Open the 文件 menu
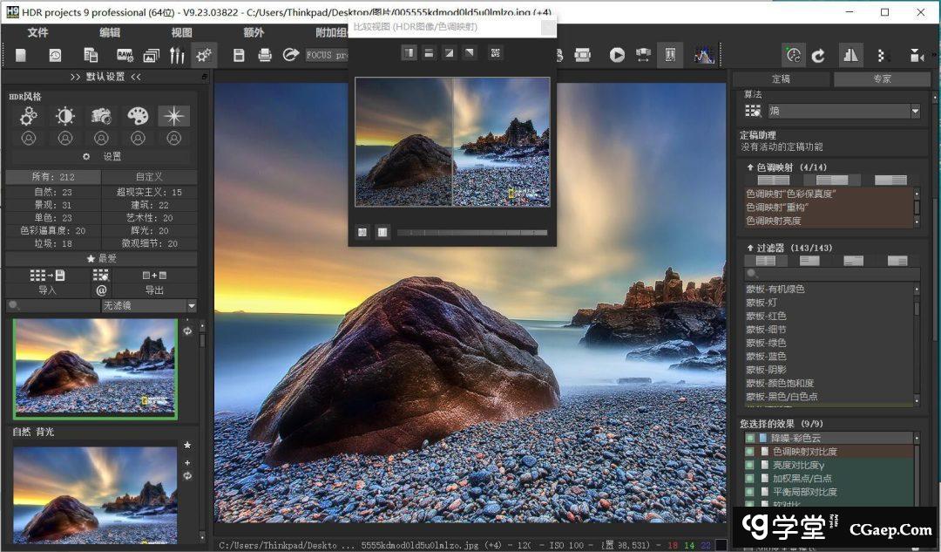The height and width of the screenshot is (552, 941). [x=37, y=32]
